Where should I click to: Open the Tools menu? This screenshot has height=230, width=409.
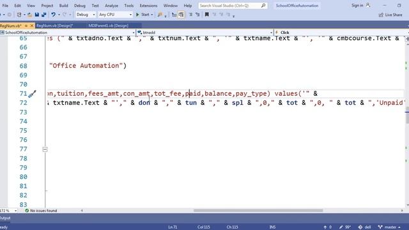129,6
